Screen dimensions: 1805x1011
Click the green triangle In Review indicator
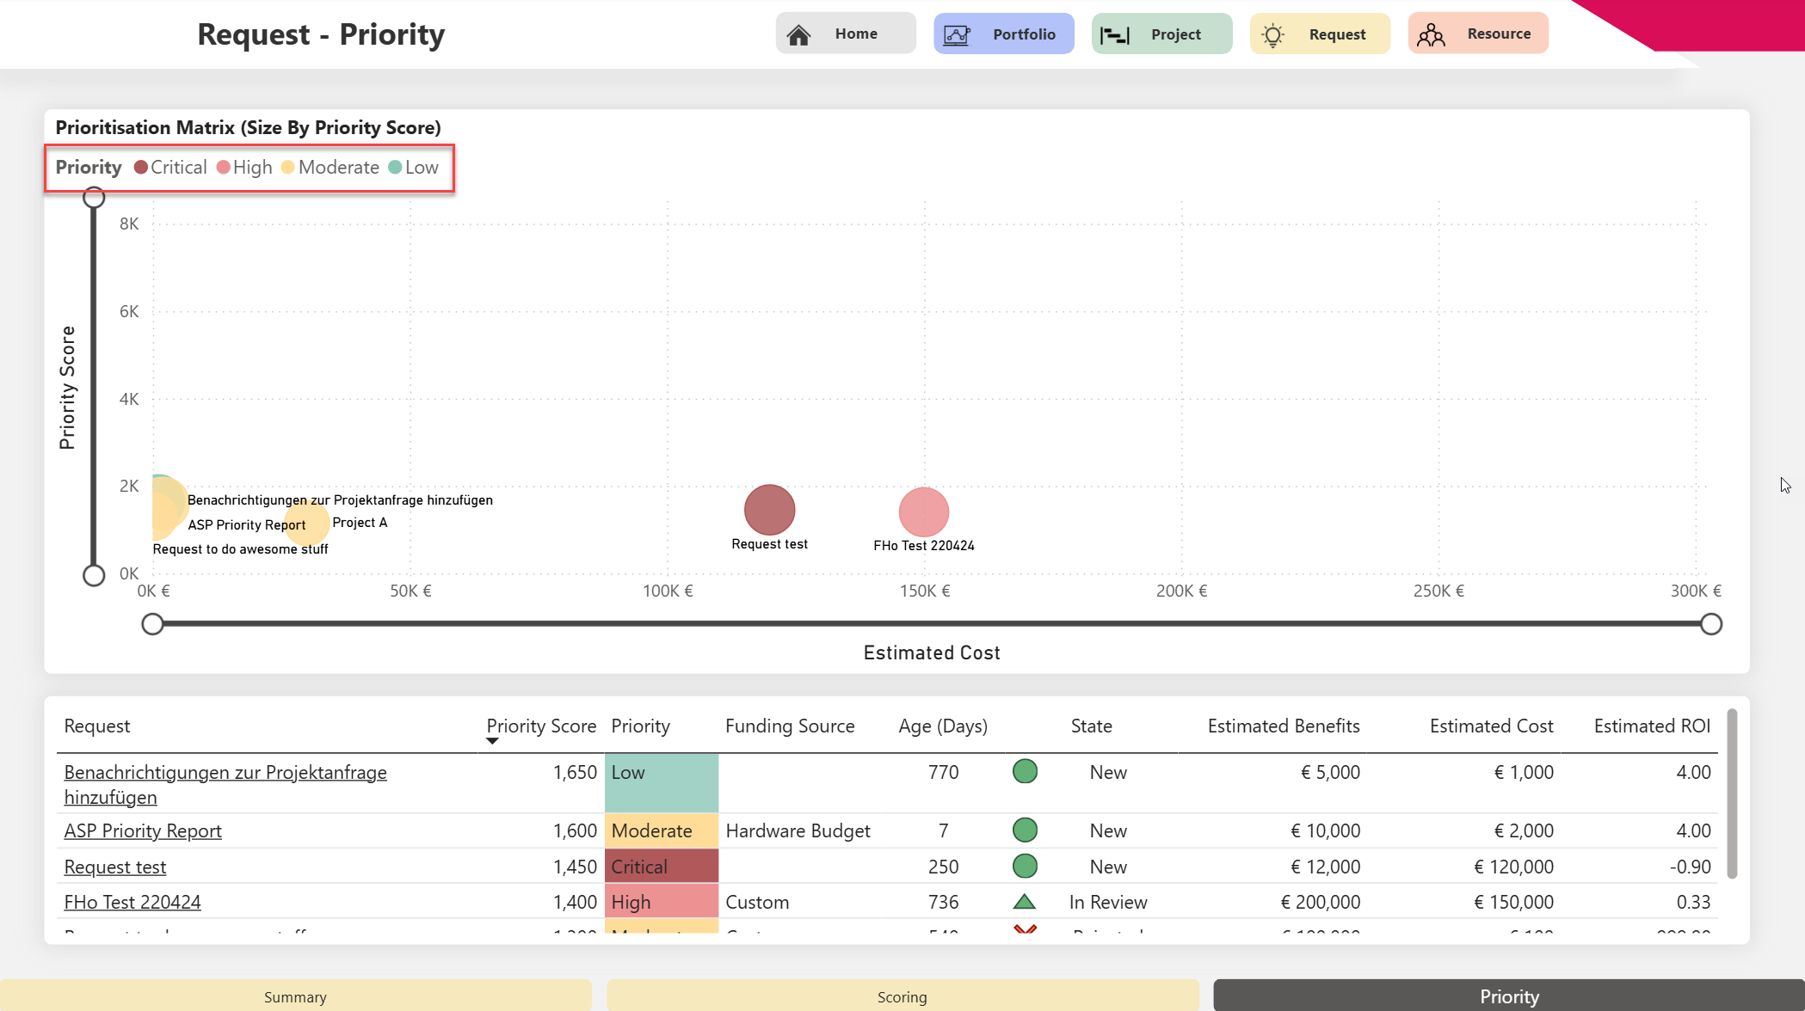tap(1025, 902)
